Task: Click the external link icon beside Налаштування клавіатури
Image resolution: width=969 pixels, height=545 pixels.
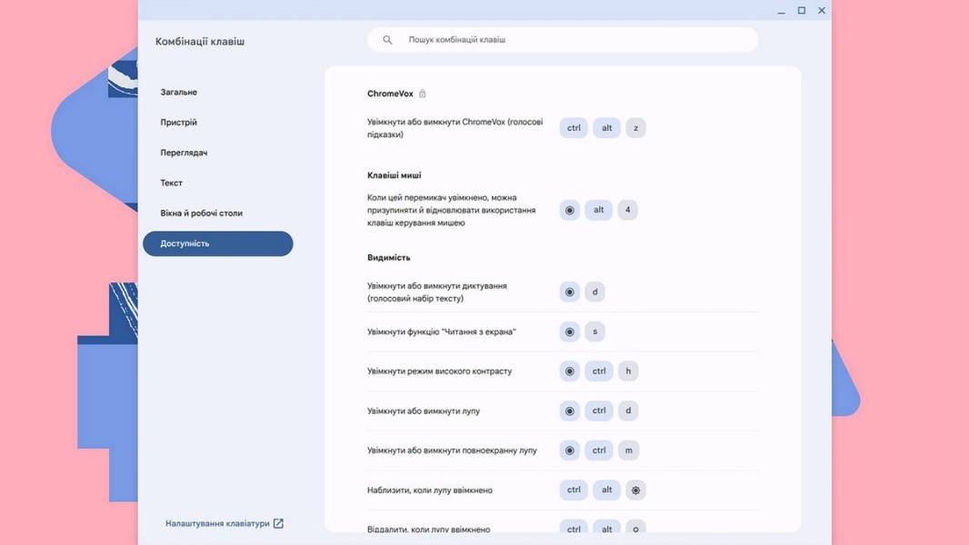Action: pyautogui.click(x=278, y=523)
